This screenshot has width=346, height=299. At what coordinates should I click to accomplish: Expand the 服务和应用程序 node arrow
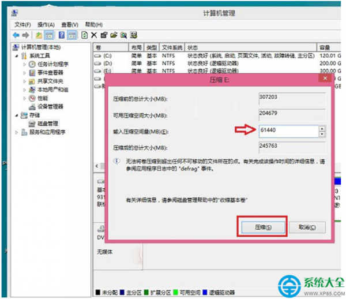pos(17,132)
